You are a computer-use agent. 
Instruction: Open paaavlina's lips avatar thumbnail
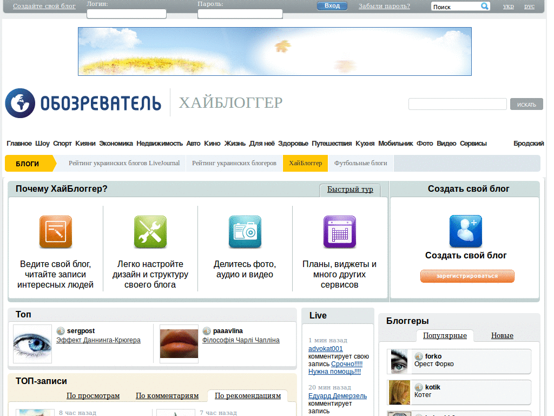point(179,344)
